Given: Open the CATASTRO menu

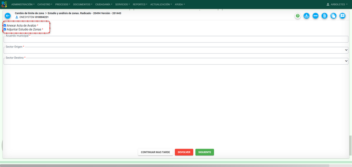Looking at the screenshot, I should [45, 4].
